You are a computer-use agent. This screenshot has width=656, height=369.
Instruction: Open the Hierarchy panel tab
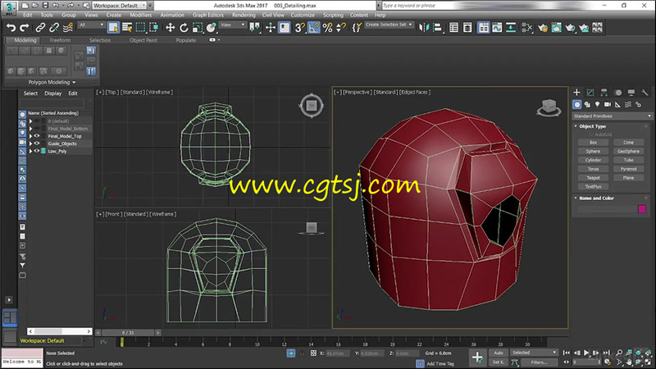604,93
